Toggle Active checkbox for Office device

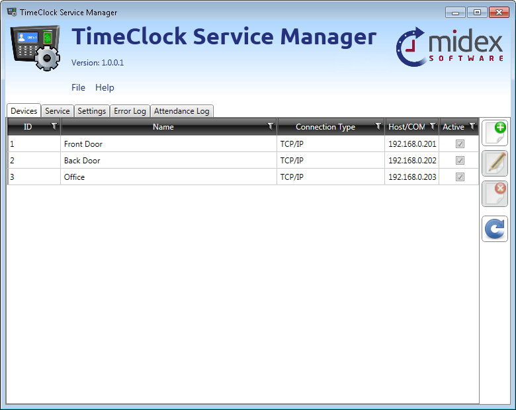click(x=460, y=177)
